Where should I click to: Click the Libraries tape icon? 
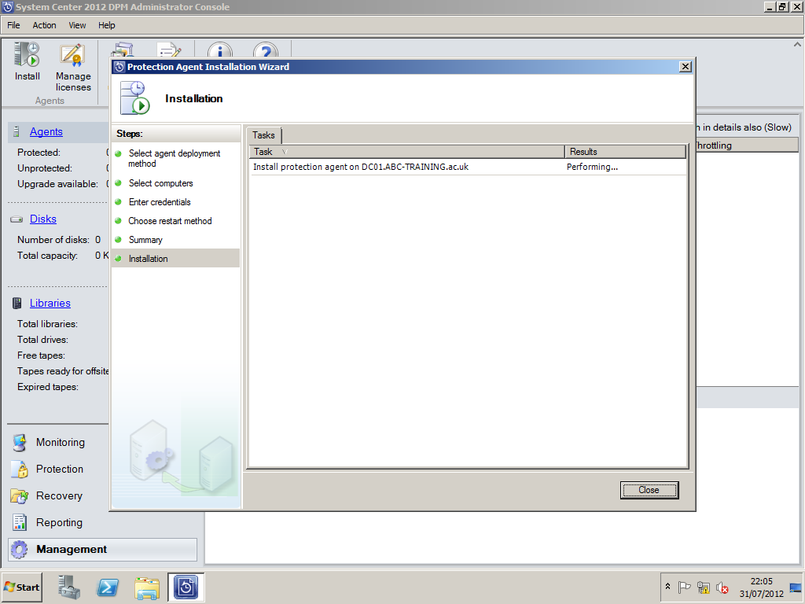pyautogui.click(x=17, y=304)
